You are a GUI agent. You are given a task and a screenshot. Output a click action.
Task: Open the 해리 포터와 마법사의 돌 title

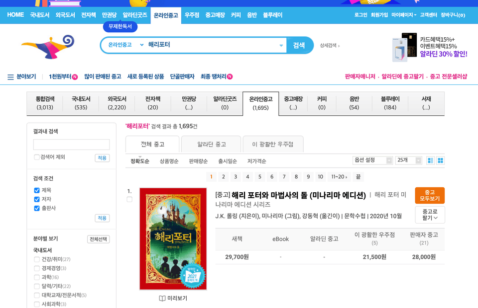[298, 195]
